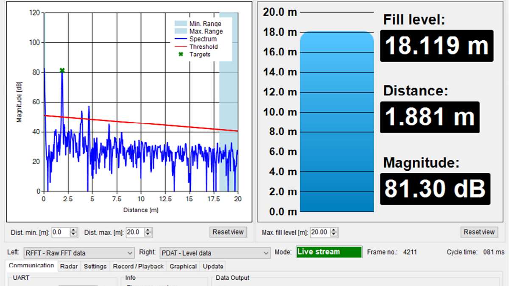Viewport: 509px width, 286px height.
Task: Open the Record / Playback tab
Action: (138, 267)
